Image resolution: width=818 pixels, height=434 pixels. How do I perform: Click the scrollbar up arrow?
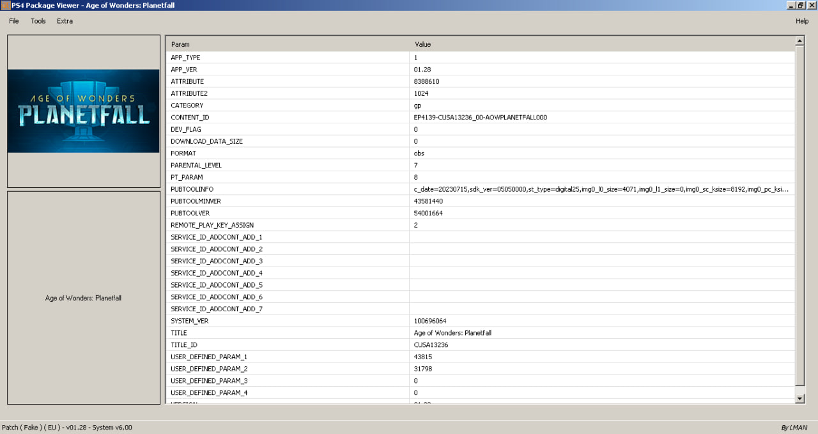pos(799,41)
